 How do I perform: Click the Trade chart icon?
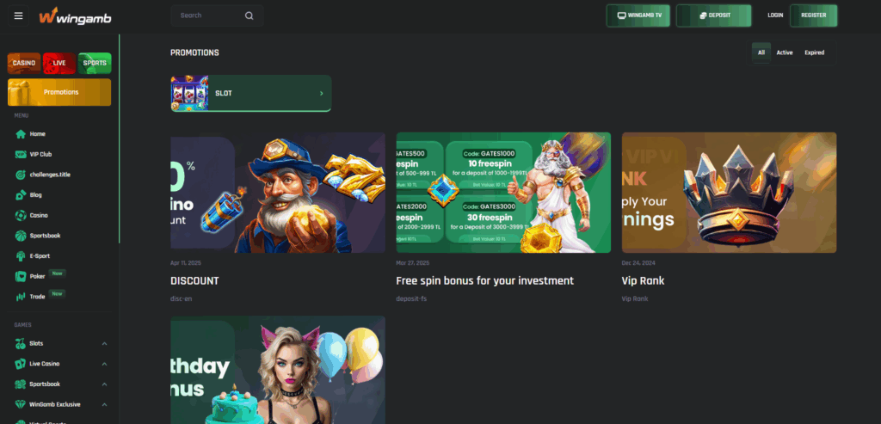pyautogui.click(x=21, y=297)
